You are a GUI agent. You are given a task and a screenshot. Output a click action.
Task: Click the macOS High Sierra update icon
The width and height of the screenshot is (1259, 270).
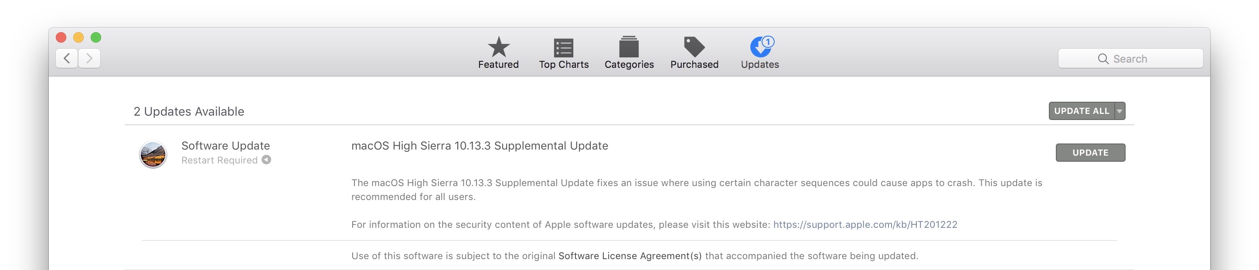pyautogui.click(x=153, y=154)
